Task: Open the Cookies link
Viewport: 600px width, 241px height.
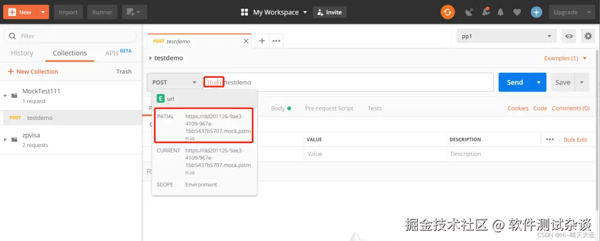Action: (x=518, y=108)
